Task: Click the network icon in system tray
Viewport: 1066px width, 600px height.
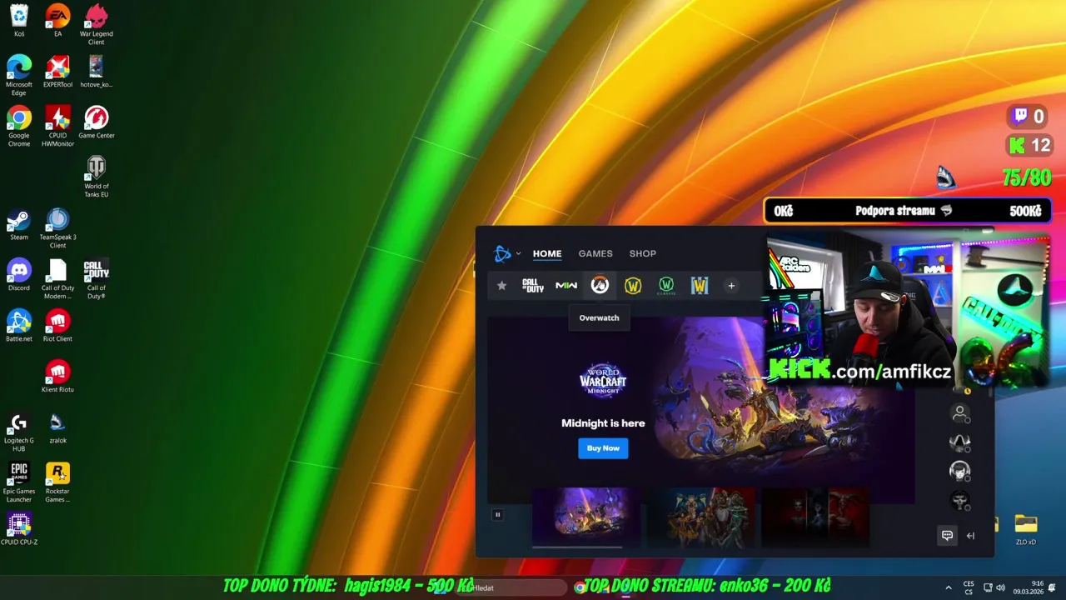Action: point(988,587)
